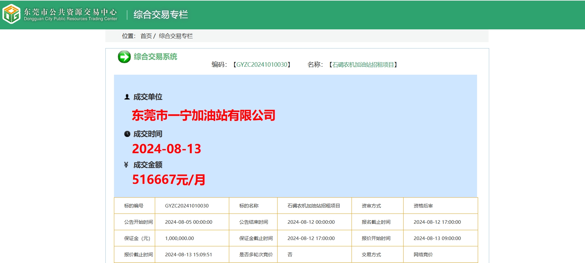Image resolution: width=585 pixels, height=263 pixels.
Task: Click the deal date 2024-08-13
Action: [x=167, y=149]
